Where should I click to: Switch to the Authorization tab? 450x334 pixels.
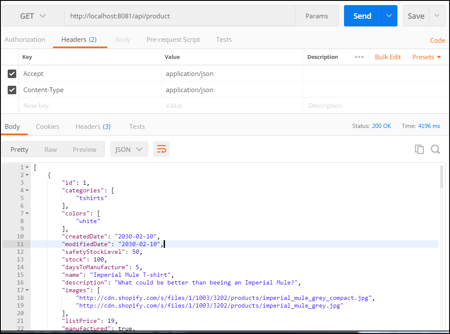24,39
